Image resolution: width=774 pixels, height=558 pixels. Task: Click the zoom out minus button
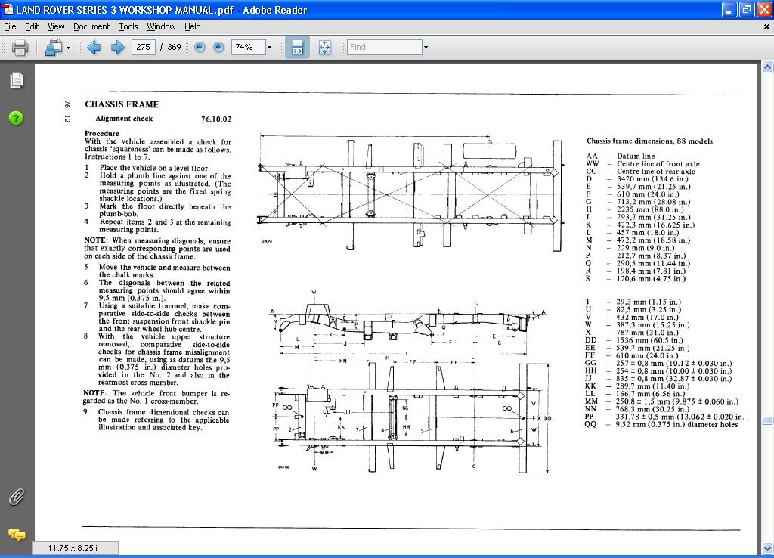pos(200,47)
